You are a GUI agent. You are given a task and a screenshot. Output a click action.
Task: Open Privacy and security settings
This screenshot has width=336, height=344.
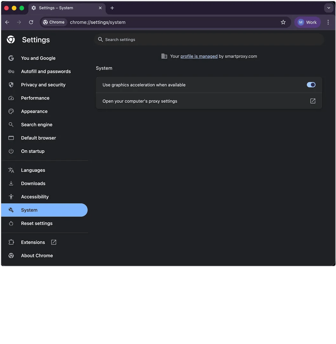43,85
